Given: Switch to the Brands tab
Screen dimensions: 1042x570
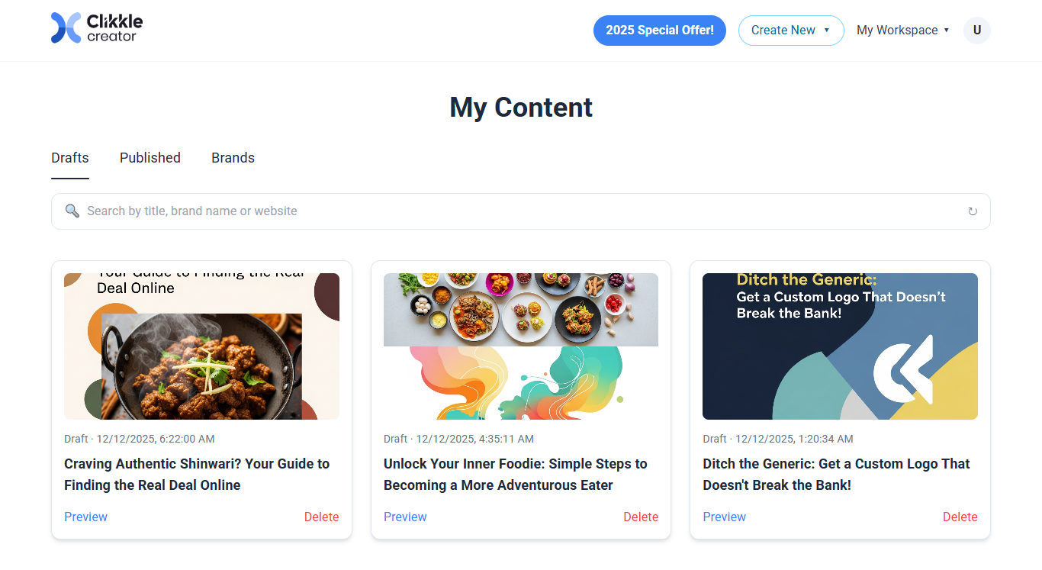Looking at the screenshot, I should click(233, 158).
